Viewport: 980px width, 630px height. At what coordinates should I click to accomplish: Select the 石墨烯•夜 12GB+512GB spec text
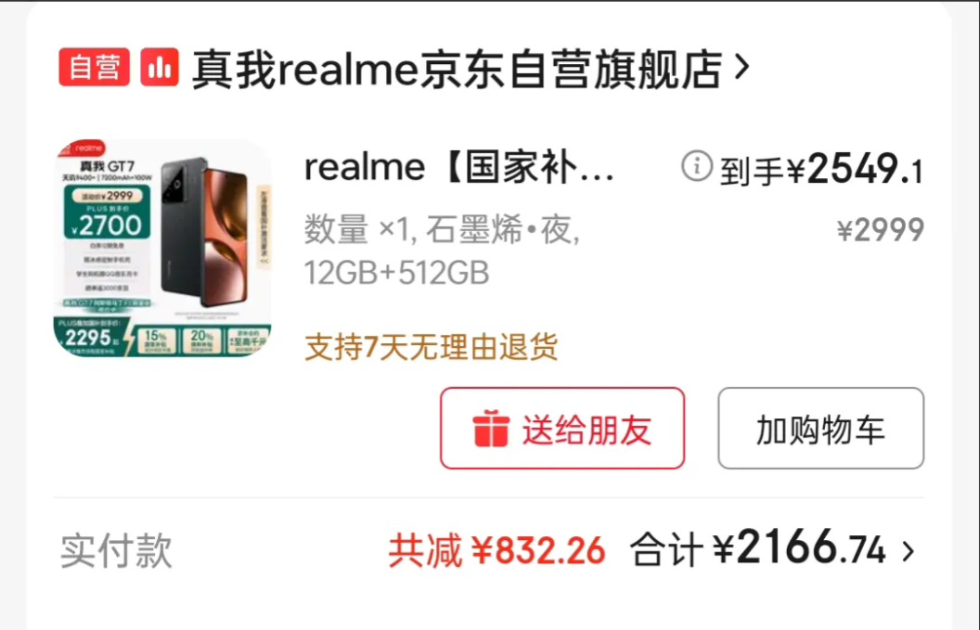click(442, 251)
